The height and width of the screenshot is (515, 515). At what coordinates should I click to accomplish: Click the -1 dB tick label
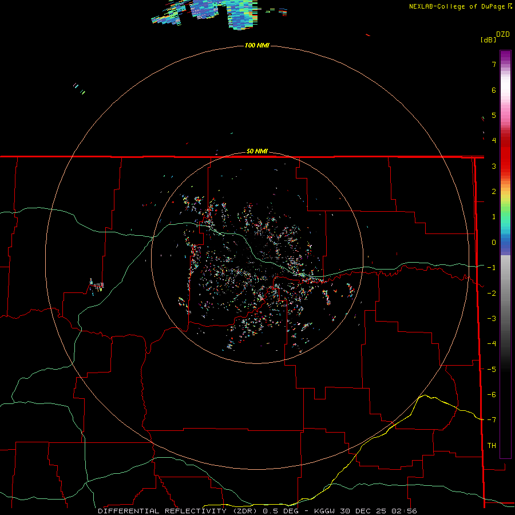coord(492,268)
